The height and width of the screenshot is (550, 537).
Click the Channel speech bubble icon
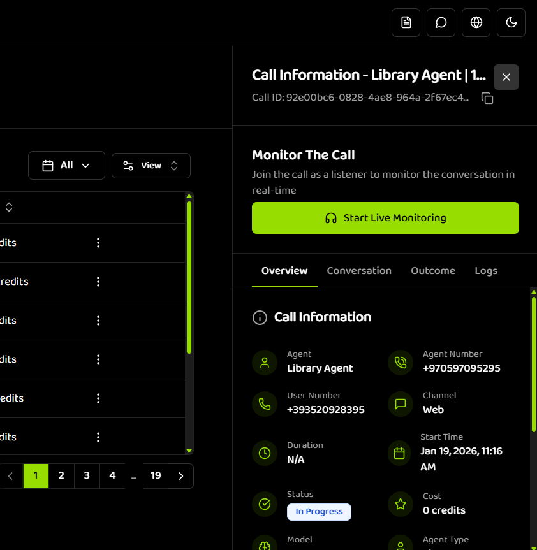tap(400, 404)
